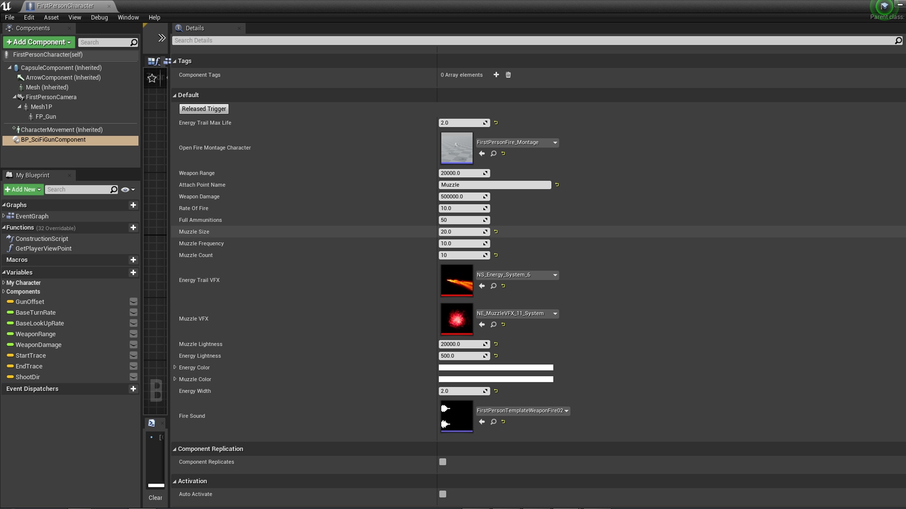Use selected asset for Muzzle VFX
This screenshot has height=509, width=906.
coord(482,325)
